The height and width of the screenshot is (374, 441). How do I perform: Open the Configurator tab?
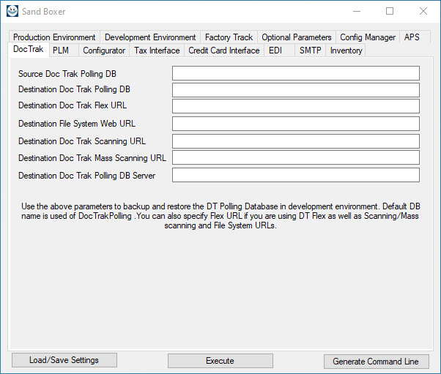103,51
